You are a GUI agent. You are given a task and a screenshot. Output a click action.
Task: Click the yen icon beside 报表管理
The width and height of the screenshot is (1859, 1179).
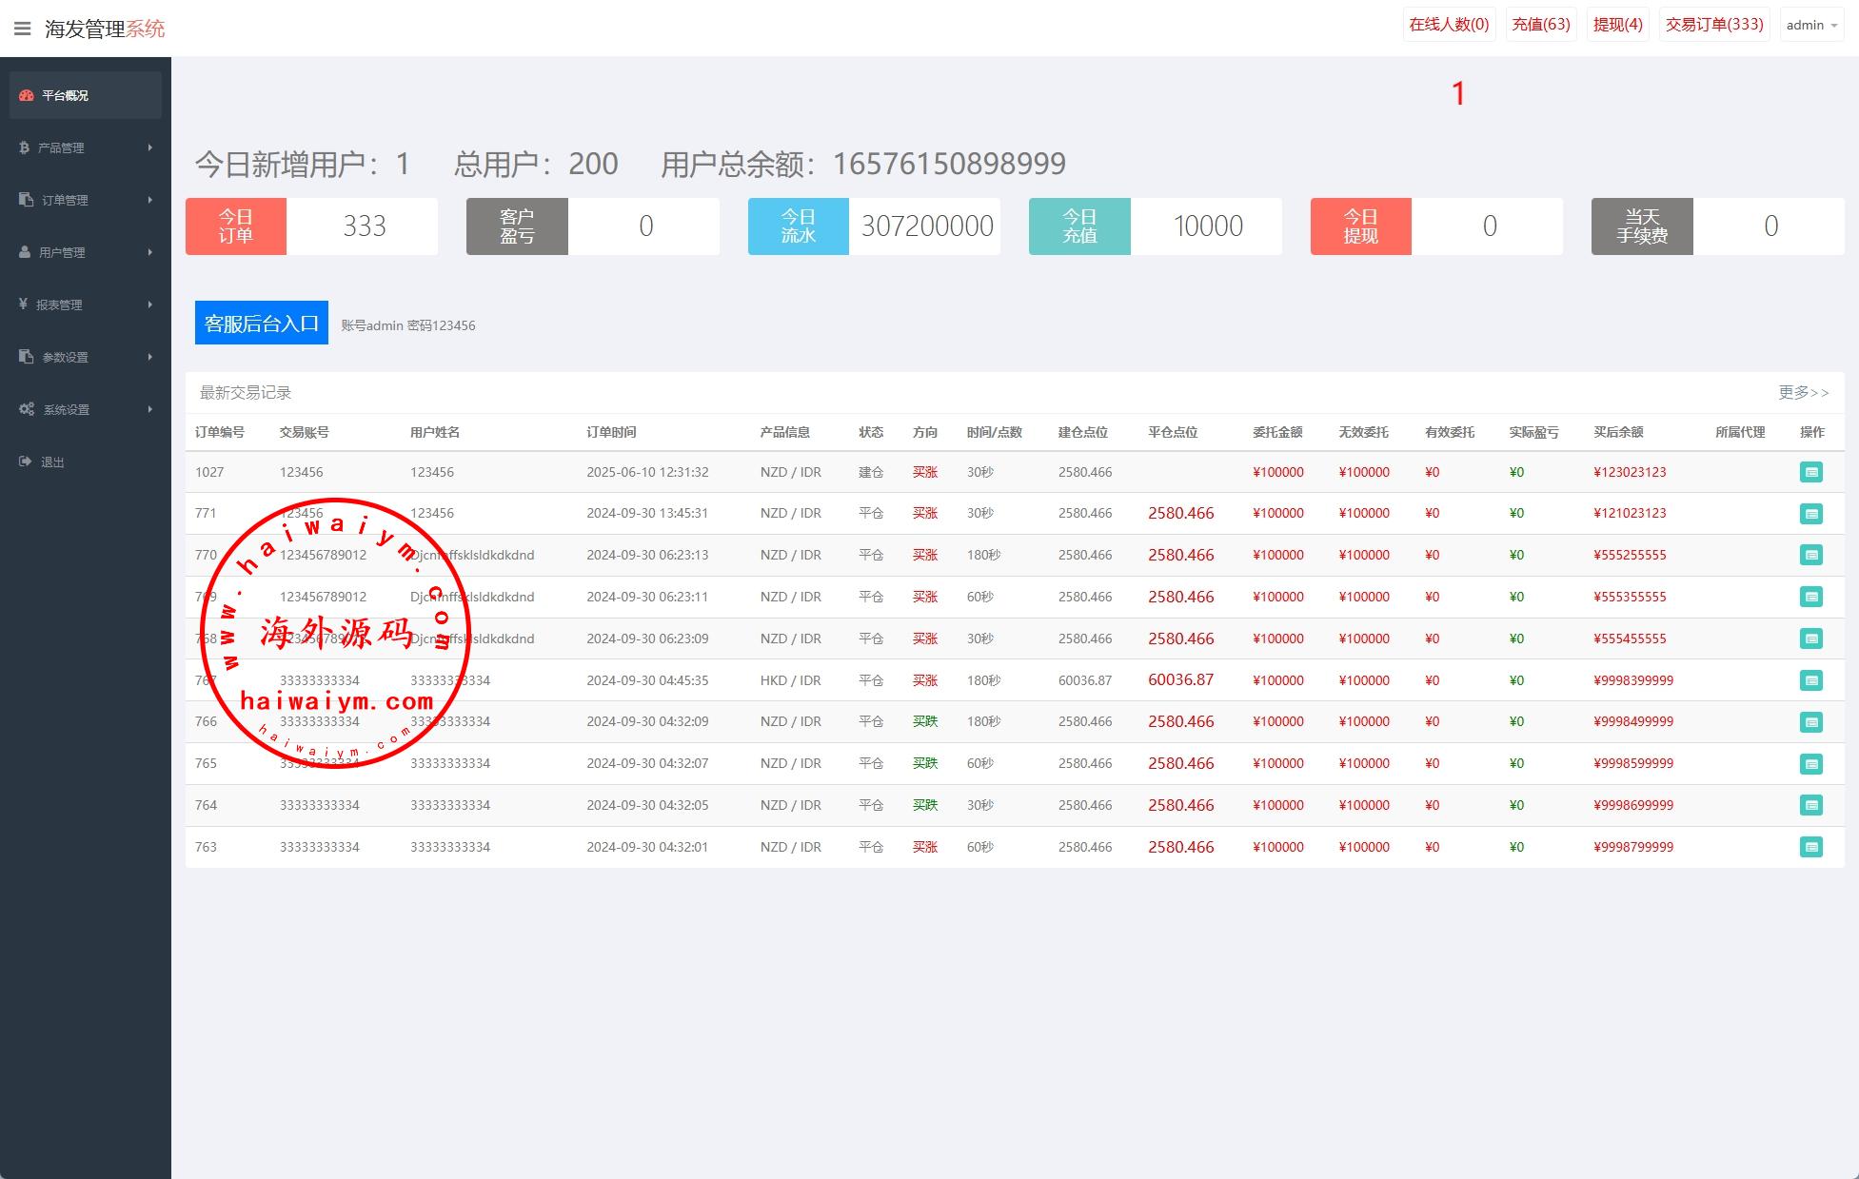point(23,305)
